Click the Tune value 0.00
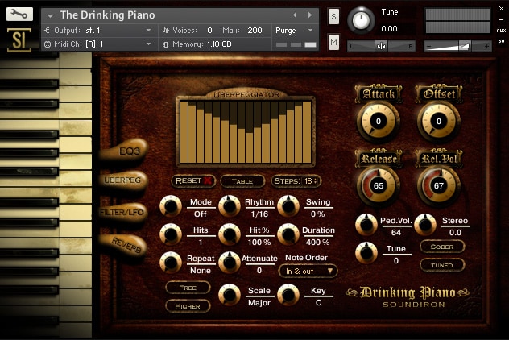 [x=389, y=29]
